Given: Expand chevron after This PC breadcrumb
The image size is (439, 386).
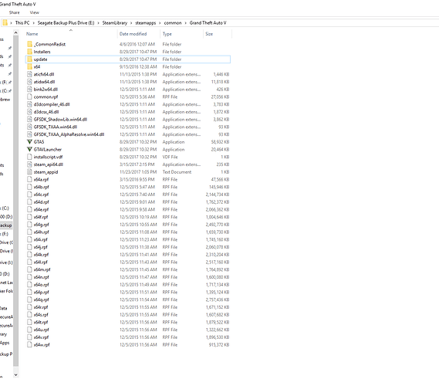Looking at the screenshot, I should [33, 23].
